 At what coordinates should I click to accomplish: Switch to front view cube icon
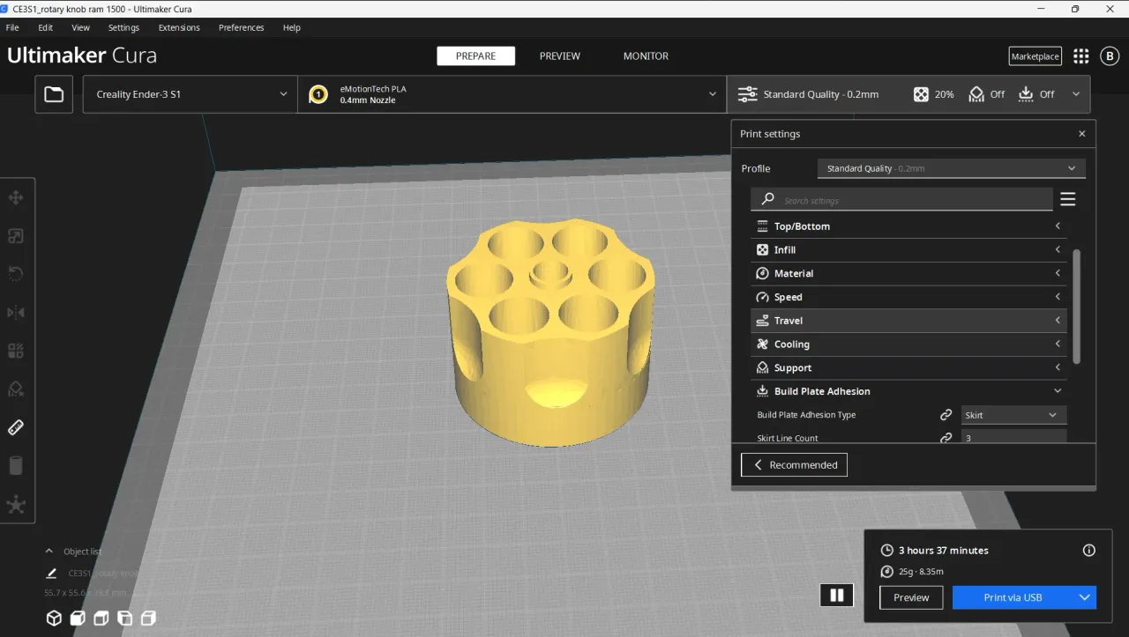[78, 618]
